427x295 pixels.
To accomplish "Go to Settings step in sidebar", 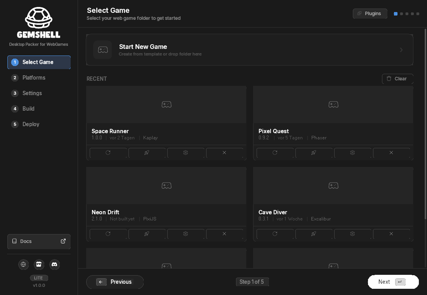I will (x=39, y=93).
